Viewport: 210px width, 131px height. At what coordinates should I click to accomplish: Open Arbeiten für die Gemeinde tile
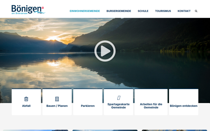(x=151, y=102)
